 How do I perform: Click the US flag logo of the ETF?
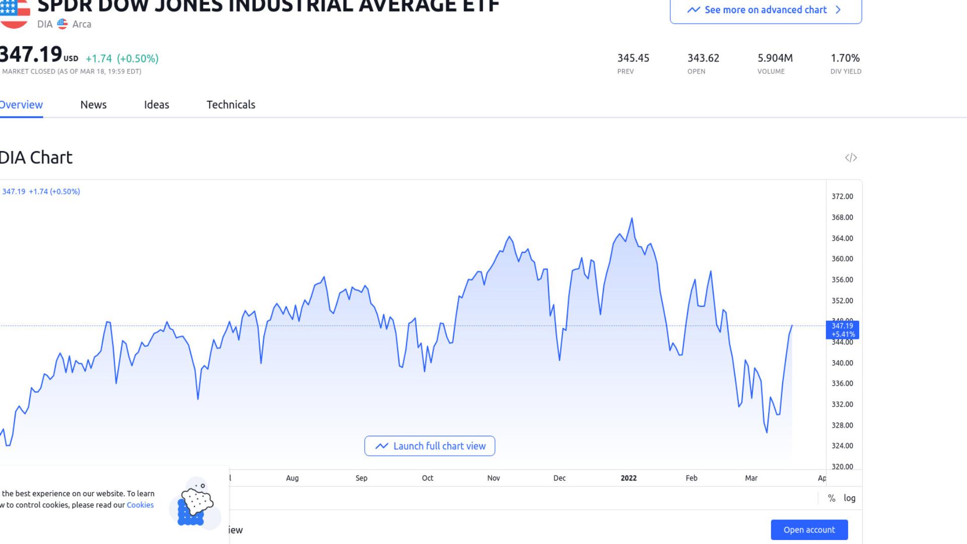point(14,14)
